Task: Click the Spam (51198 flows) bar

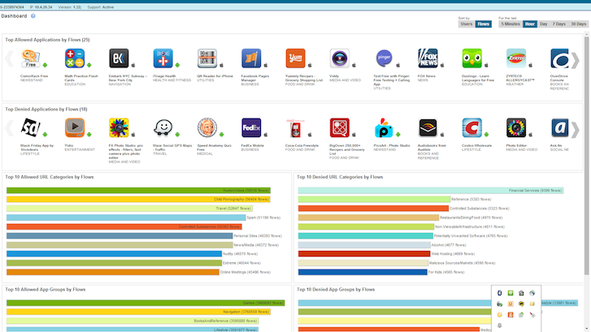Action: pos(126,218)
